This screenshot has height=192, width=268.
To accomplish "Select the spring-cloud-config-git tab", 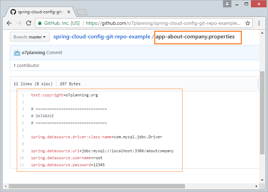I will [41, 12].
